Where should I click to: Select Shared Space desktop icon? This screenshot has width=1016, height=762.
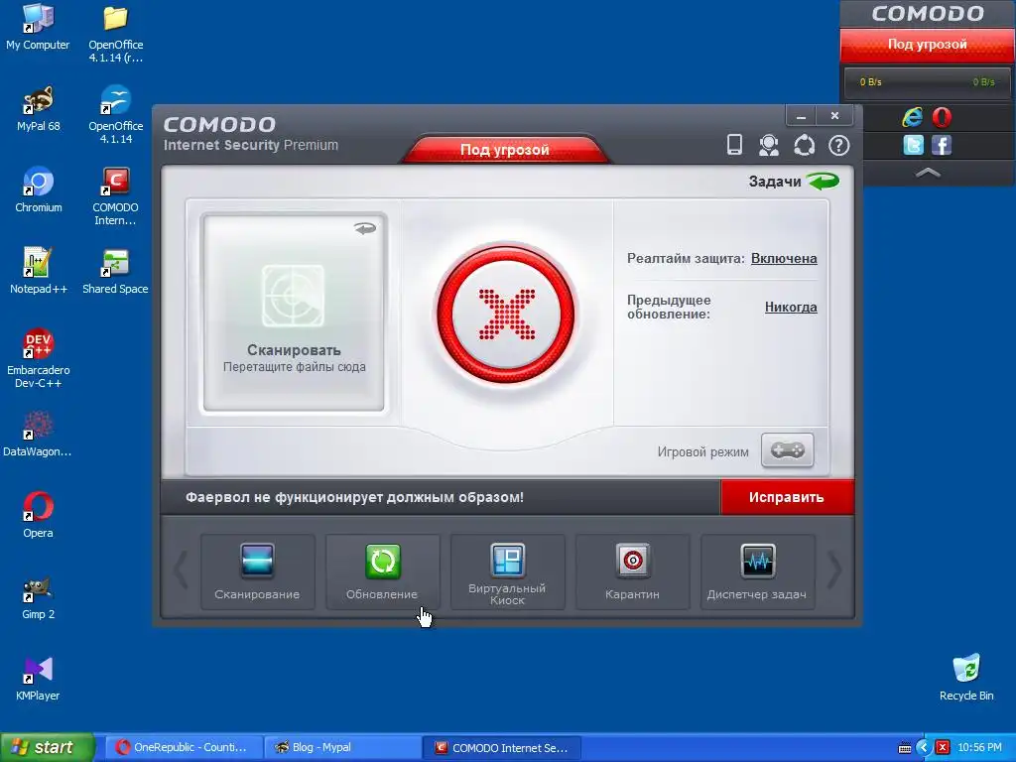(x=115, y=272)
